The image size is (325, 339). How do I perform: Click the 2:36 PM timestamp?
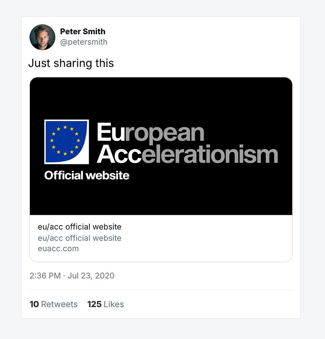[x=45, y=276]
